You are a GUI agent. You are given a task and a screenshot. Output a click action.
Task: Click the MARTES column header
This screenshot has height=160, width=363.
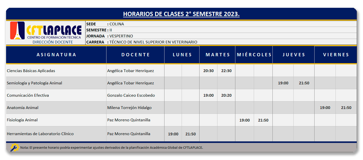click(217, 55)
